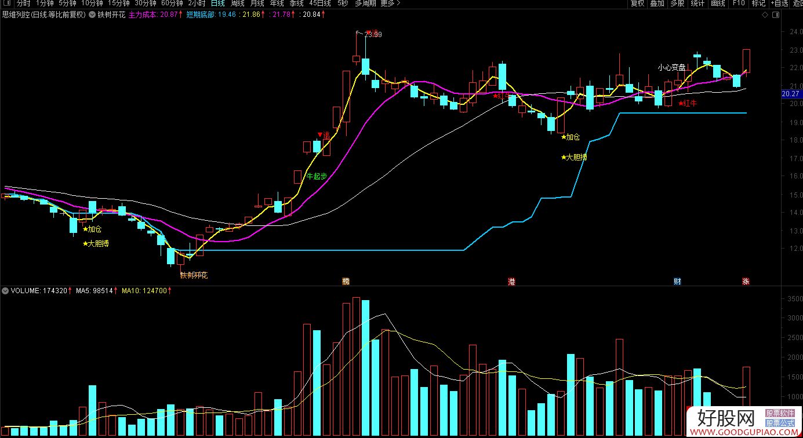Screen dimensions: 803x438
Task: Click the 小心变盘 warning label
Action: (671, 67)
